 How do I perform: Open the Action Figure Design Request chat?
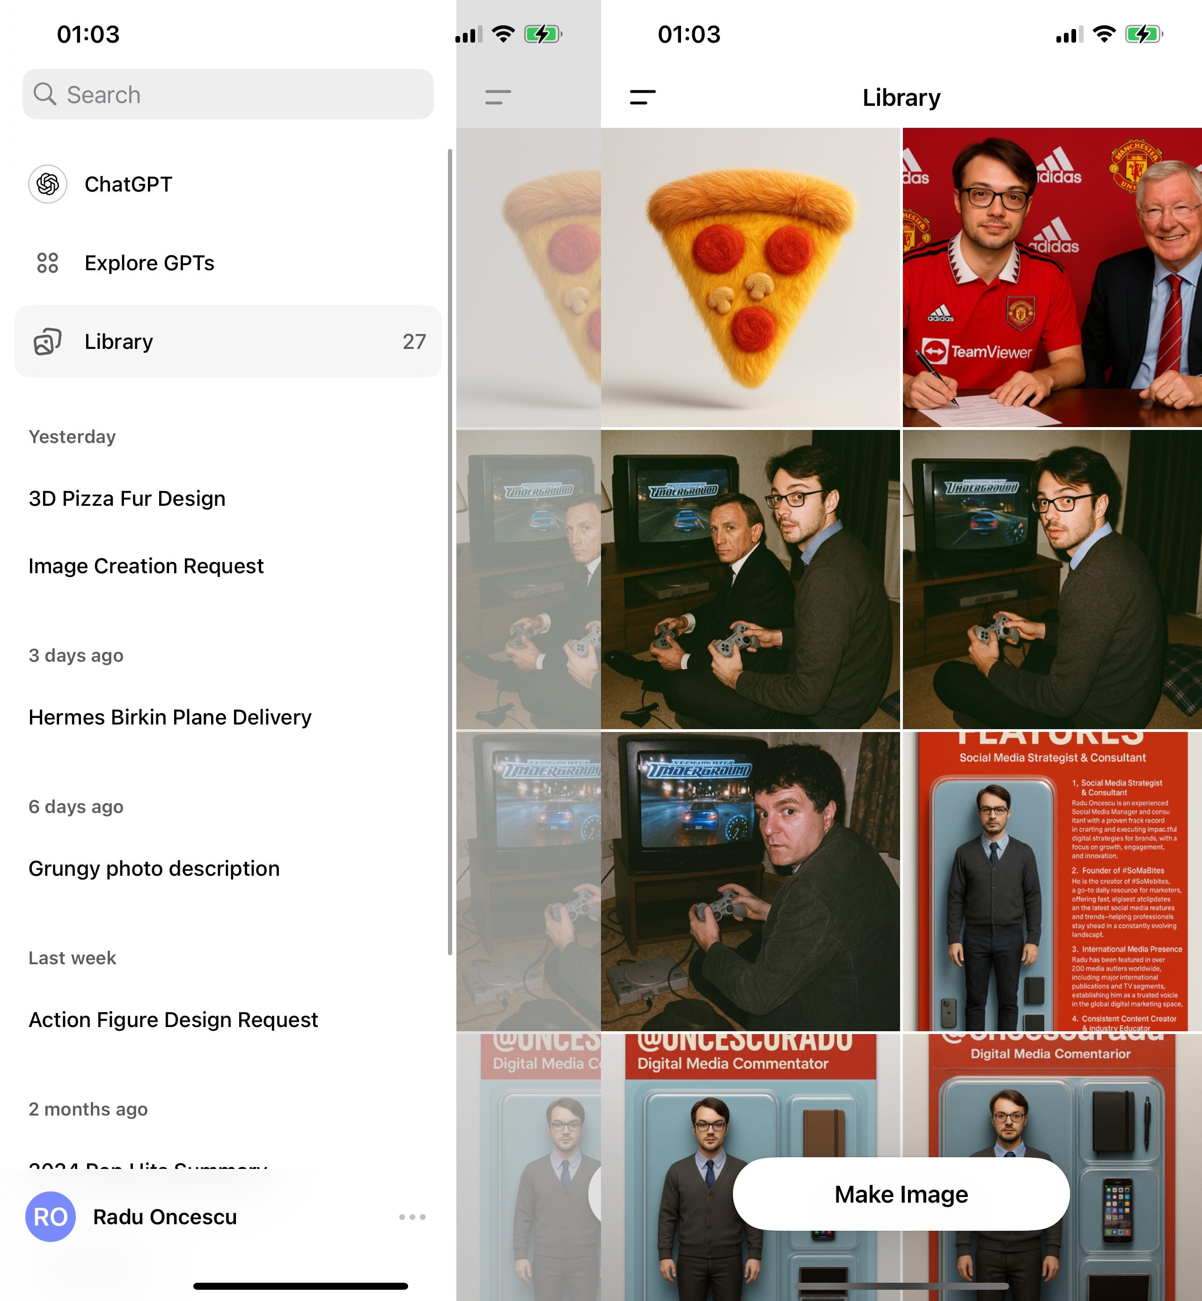pyautogui.click(x=173, y=1020)
